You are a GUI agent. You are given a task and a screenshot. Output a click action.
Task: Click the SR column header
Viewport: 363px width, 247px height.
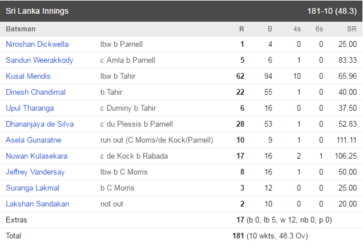pyautogui.click(x=352, y=29)
